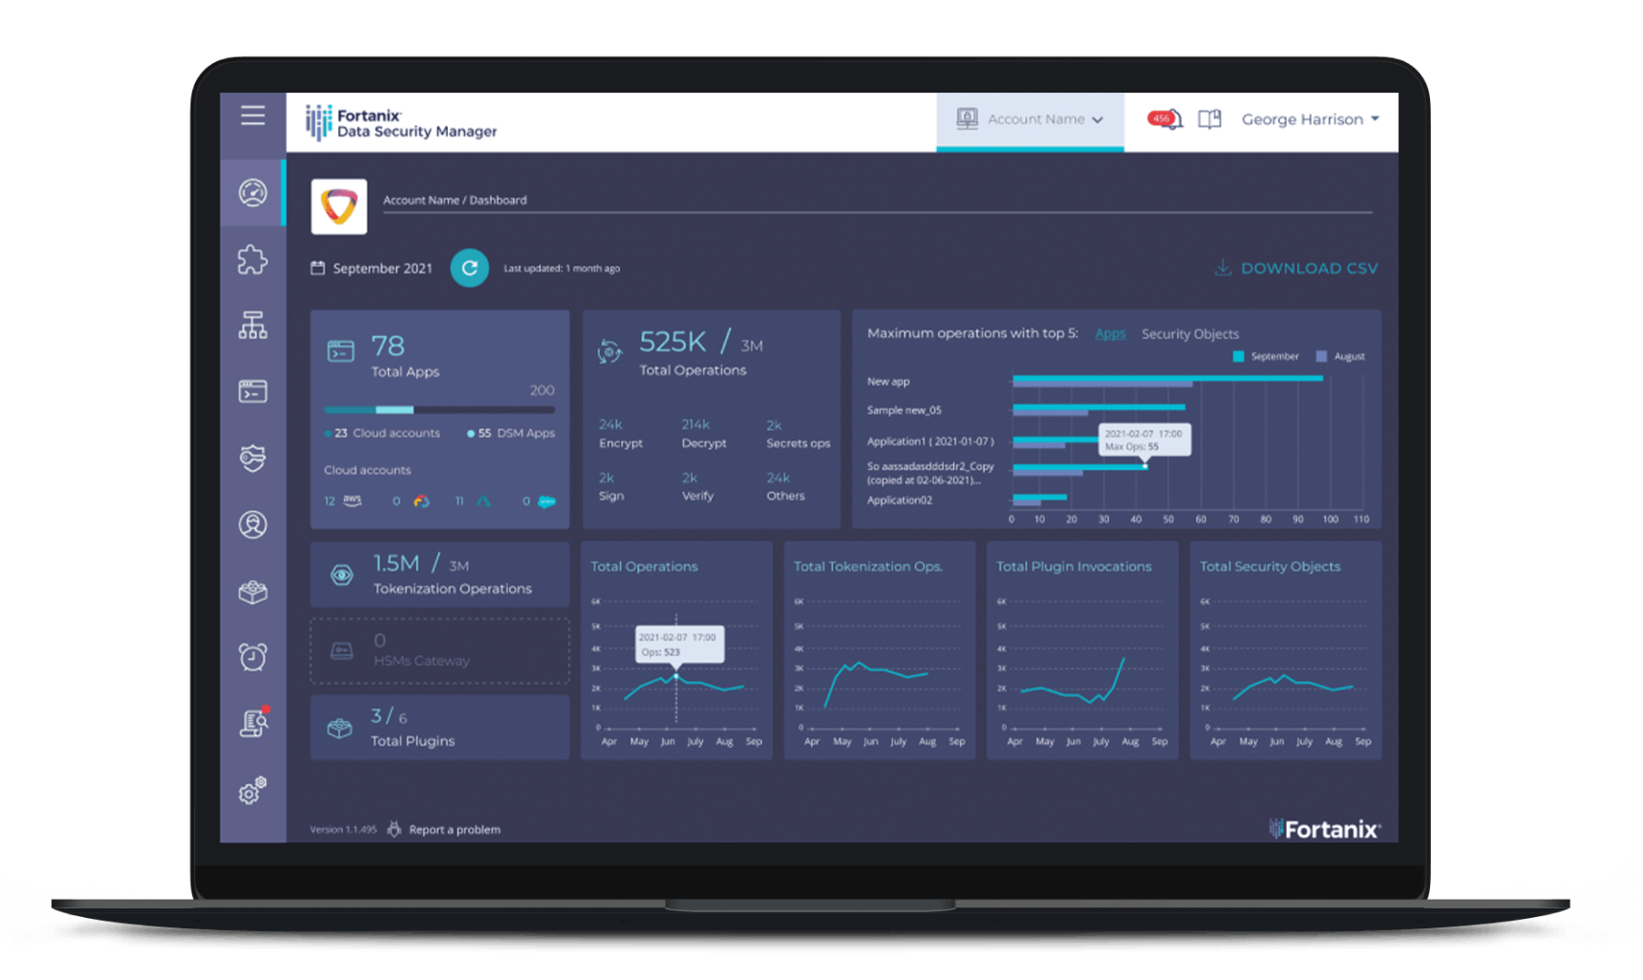Viewport: 1643px width, 980px height.
Task: Click the user profile sidebar icon
Action: (x=252, y=524)
